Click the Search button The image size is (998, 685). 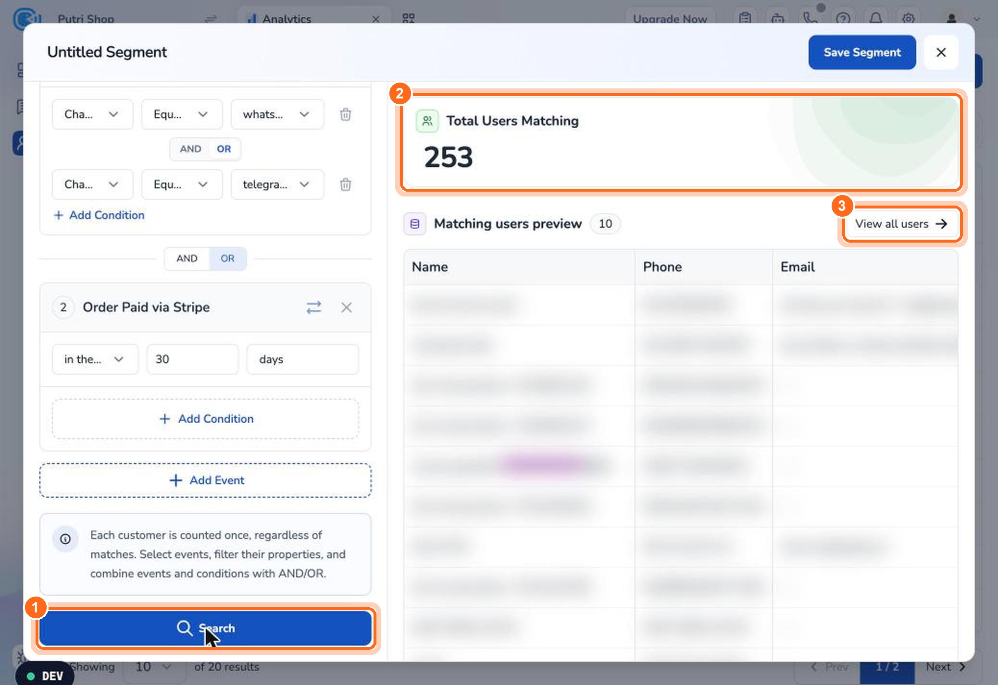coord(205,628)
